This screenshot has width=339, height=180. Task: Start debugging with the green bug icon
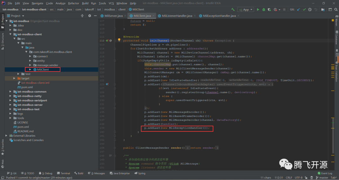click(x=263, y=9)
